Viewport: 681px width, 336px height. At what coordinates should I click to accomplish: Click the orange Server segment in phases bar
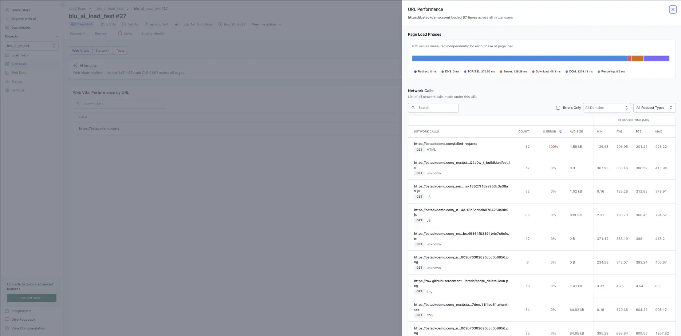coord(637,58)
